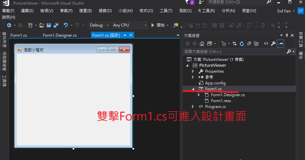Close the Form1.cs [設計] tab
The width and height of the screenshot is (305, 160).
tap(131, 35)
